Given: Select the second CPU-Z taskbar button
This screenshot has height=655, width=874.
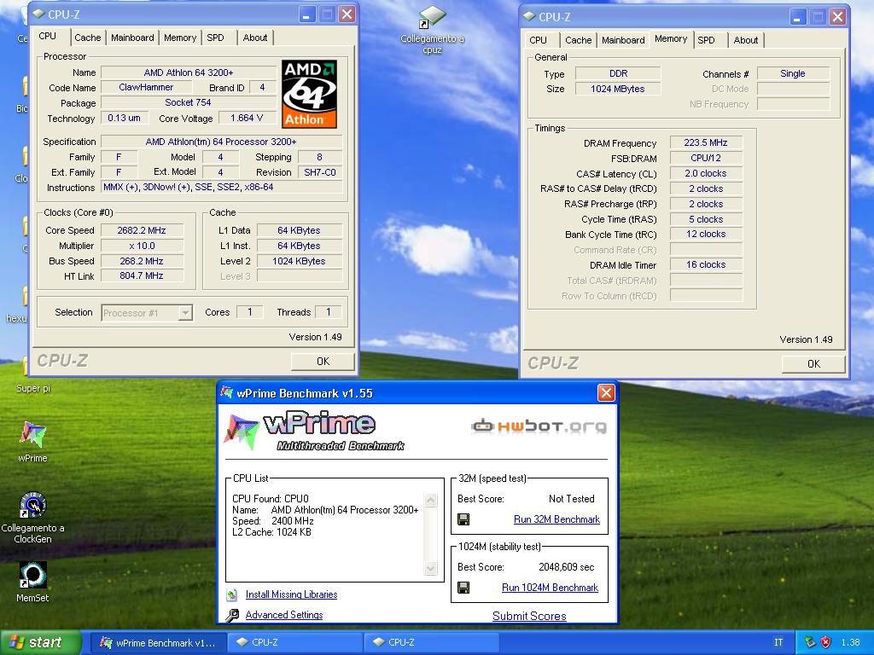Looking at the screenshot, I should point(432,642).
